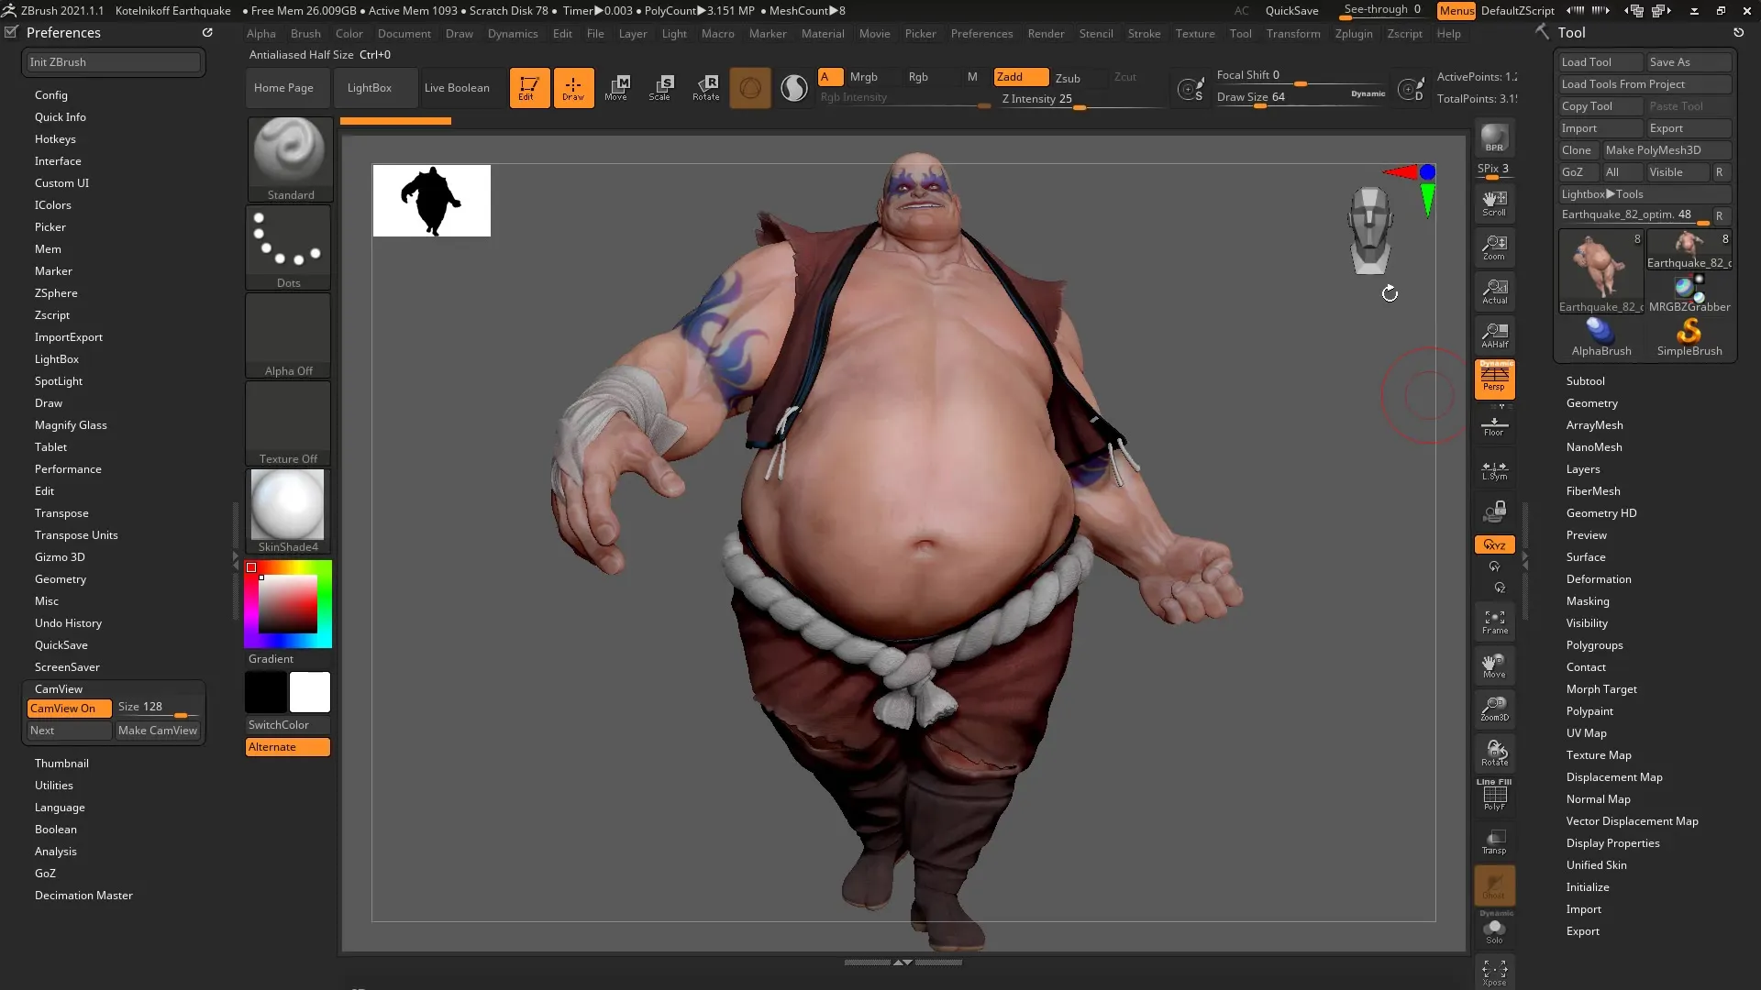Viewport: 1761px width, 990px height.
Task: Open the Render menu
Action: click(1046, 34)
